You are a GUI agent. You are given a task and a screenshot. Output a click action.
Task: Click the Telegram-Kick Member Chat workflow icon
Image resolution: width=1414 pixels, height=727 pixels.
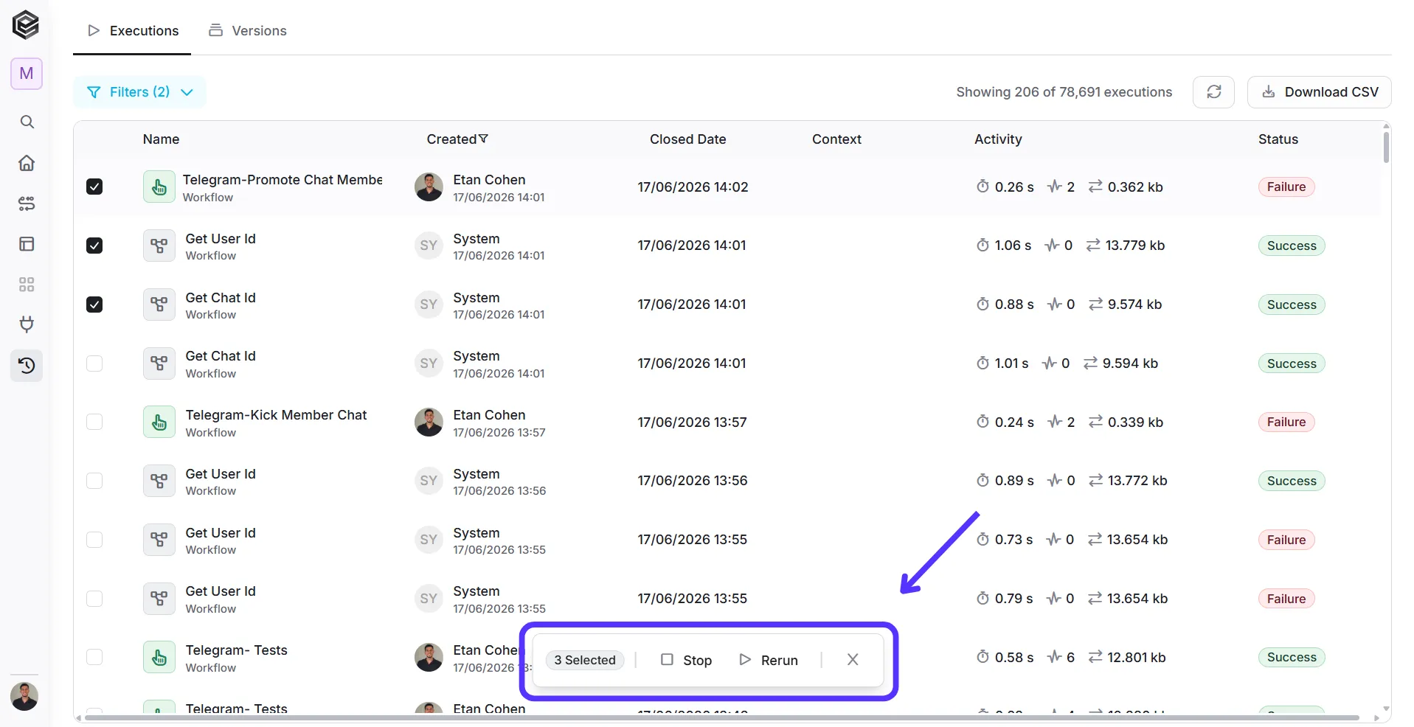click(159, 422)
